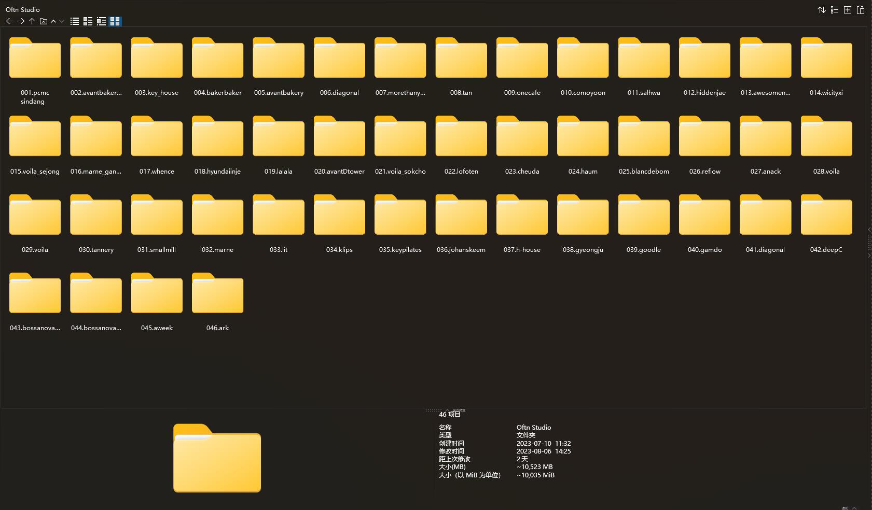This screenshot has height=510, width=872.
Task: Click the clipboard paste icon
Action: 861,10
